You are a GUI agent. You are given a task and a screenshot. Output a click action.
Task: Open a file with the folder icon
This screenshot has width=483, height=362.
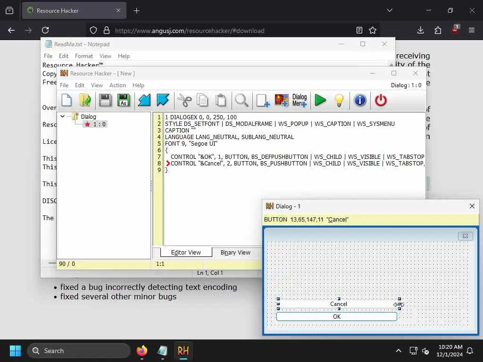85,100
